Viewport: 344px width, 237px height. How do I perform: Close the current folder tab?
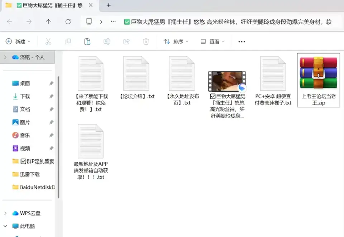91,5
